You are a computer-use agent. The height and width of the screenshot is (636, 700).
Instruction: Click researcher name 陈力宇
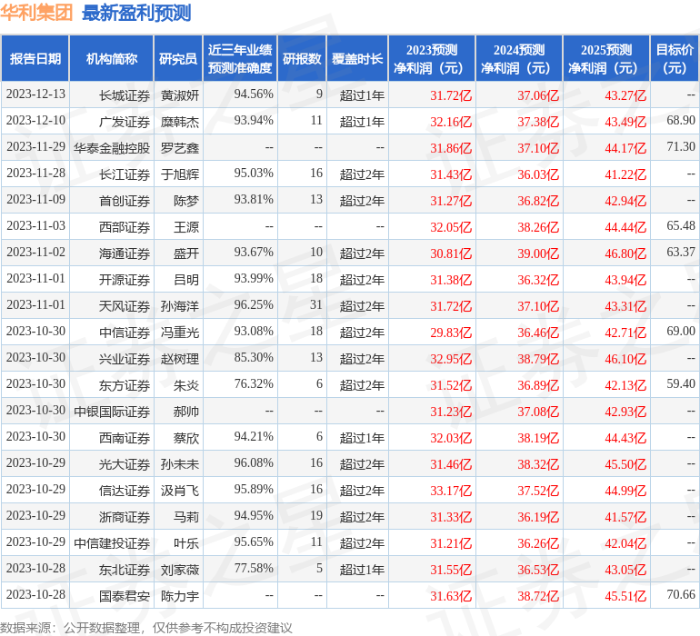(180, 595)
